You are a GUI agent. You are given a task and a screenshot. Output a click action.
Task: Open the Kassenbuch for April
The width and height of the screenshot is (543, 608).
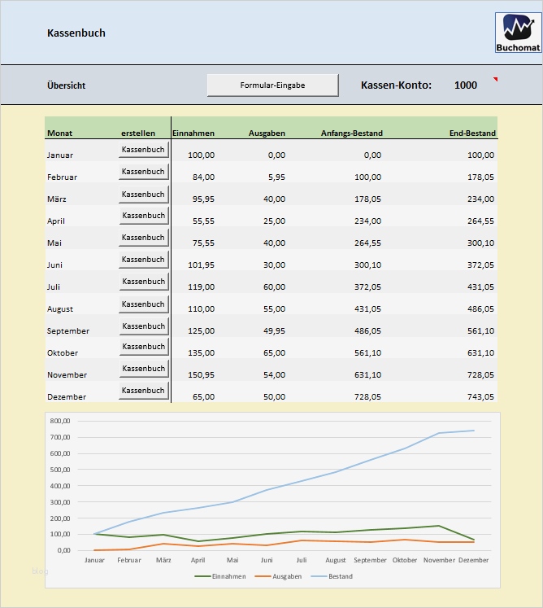coord(143,216)
